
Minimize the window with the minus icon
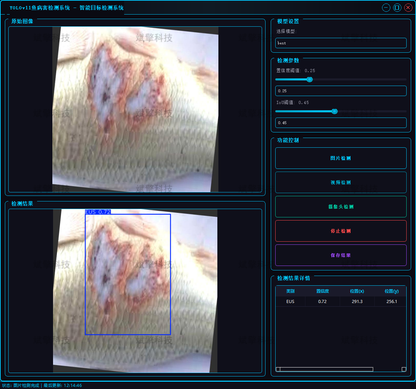tap(386, 8)
